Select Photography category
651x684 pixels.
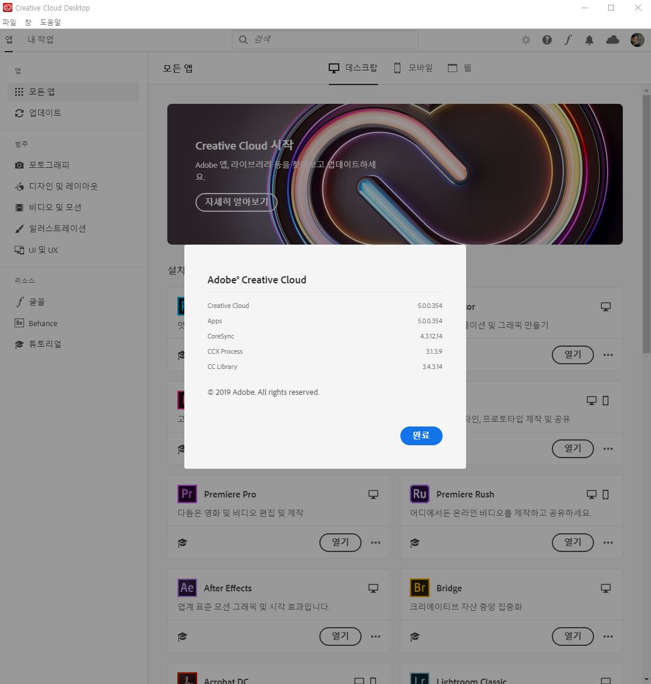73,165
